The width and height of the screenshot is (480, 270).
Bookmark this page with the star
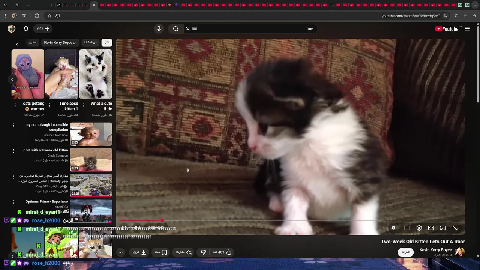click(x=49, y=16)
